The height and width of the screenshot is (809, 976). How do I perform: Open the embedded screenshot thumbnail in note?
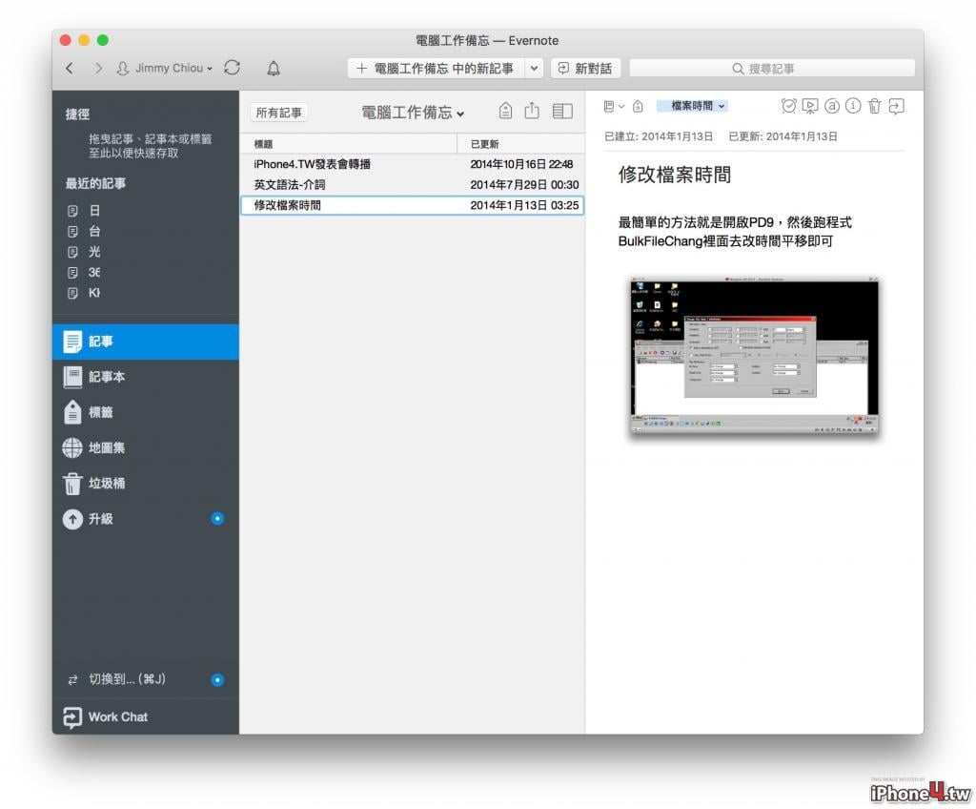click(754, 355)
